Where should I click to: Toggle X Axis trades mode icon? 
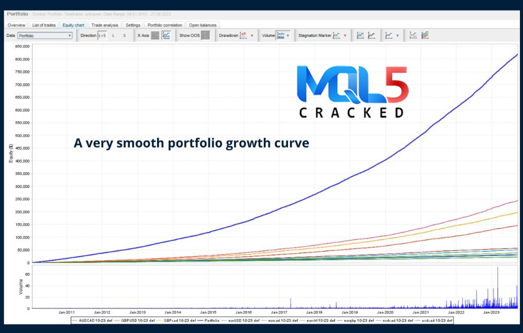155,36
